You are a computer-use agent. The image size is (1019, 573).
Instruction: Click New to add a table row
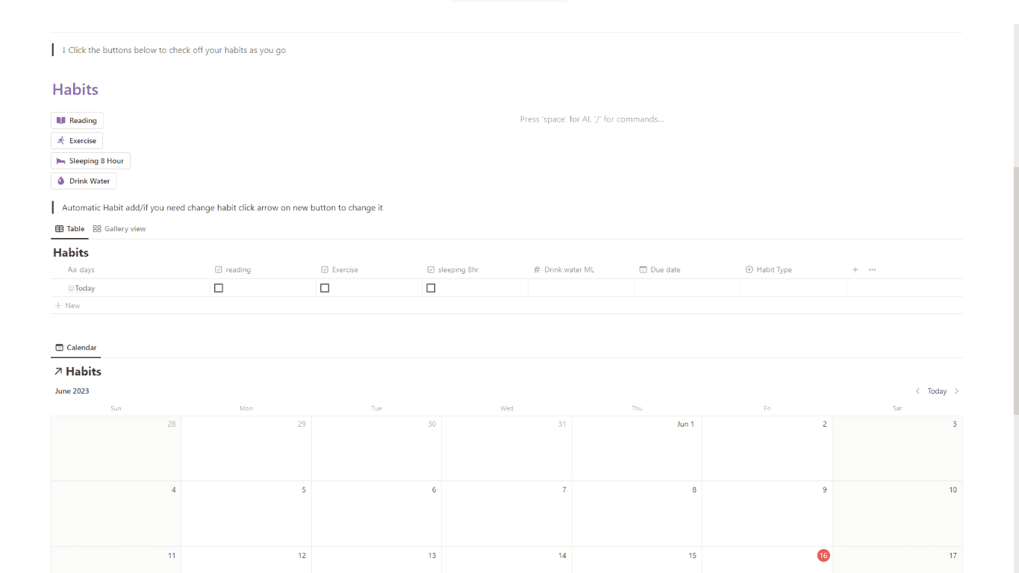pos(68,306)
